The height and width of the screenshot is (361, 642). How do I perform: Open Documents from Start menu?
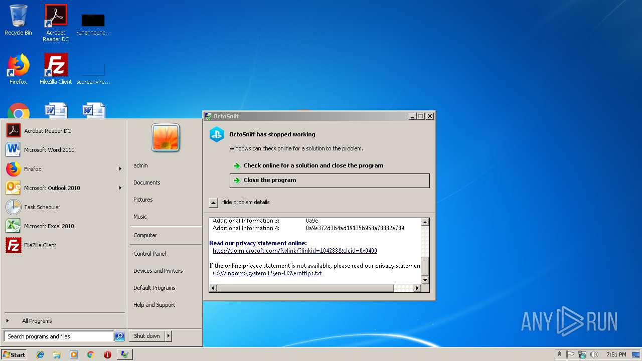pos(146,183)
